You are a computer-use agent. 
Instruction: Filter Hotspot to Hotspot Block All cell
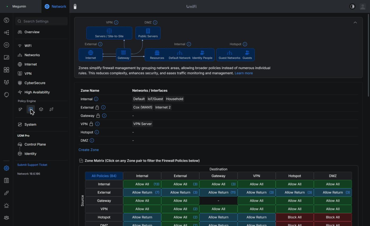tap(295, 217)
